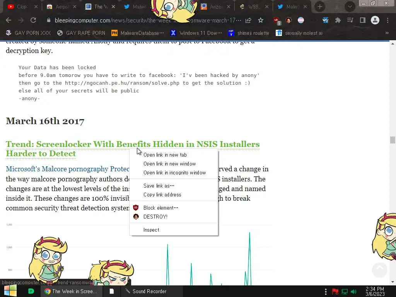Reload the bleepingcomputer page
Screen dimensions: 396x297
pos(33,20)
